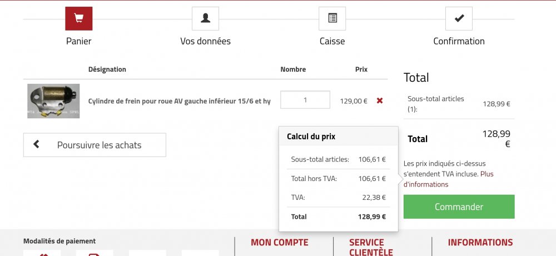The height and width of the screenshot is (256, 556).
Task: Go to the Confirmation step label
Action: [459, 41]
